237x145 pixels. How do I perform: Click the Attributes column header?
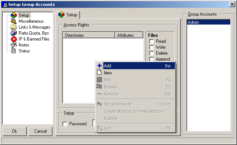(129, 35)
